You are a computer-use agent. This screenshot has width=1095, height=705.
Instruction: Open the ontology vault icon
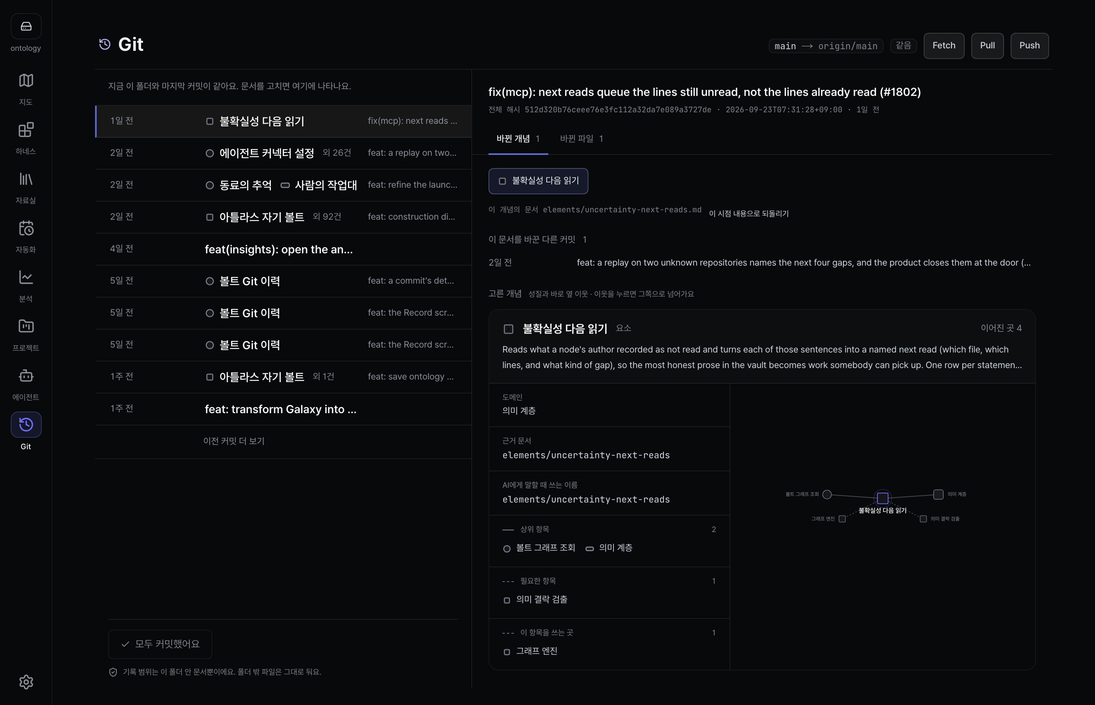(x=26, y=27)
